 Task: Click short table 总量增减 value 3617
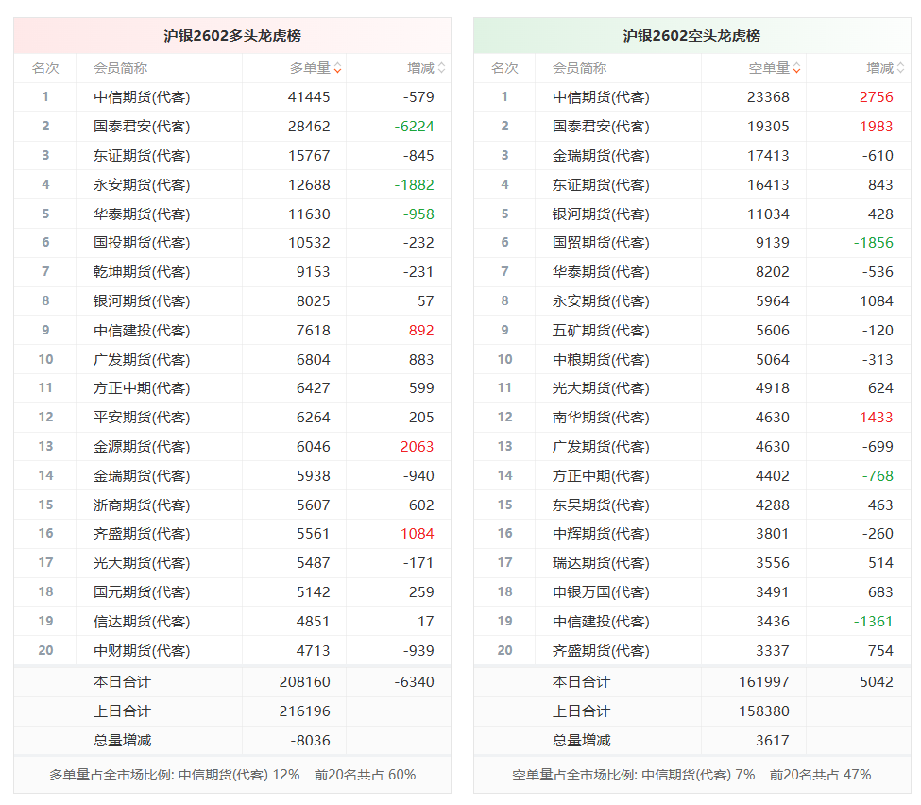[773, 741]
